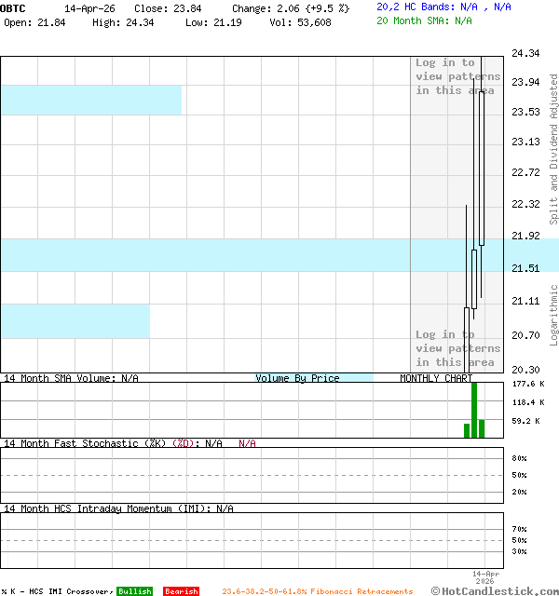
Task: Click the Change: 2.06 (+9.5 %) value
Action: [x=291, y=7]
